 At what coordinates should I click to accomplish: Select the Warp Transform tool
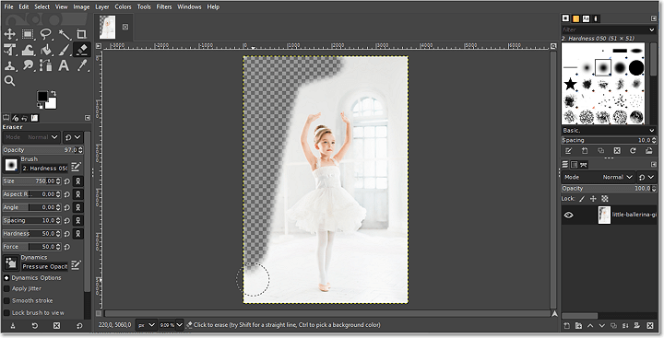point(28,50)
